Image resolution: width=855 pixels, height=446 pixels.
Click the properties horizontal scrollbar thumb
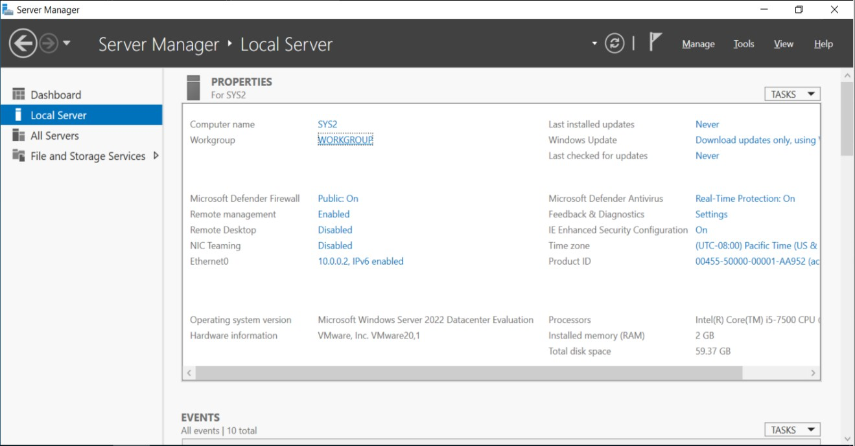point(469,373)
